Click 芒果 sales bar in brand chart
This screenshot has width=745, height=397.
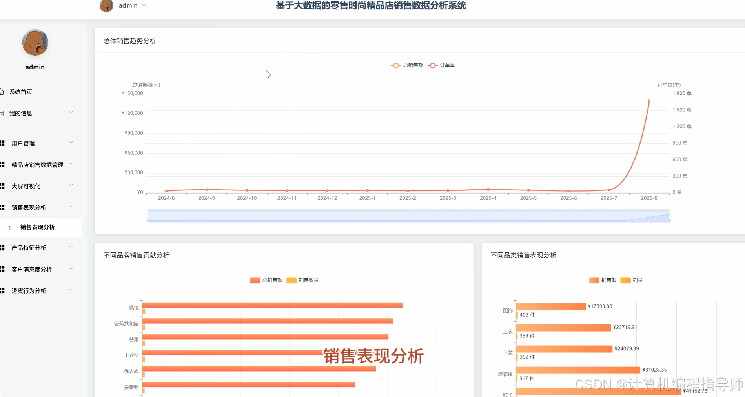click(x=265, y=337)
